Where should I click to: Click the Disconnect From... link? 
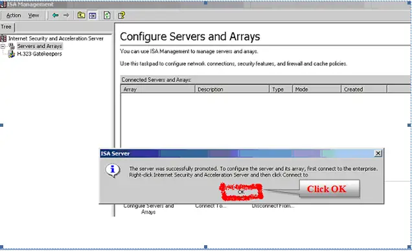273,206
